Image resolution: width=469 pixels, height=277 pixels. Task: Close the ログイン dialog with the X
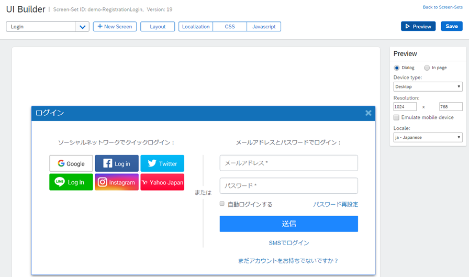tap(368, 113)
